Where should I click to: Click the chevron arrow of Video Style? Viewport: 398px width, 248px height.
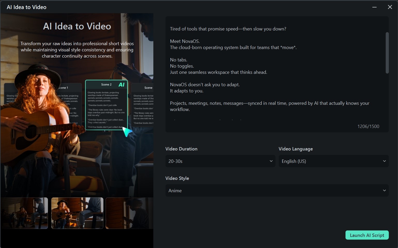[384, 190]
